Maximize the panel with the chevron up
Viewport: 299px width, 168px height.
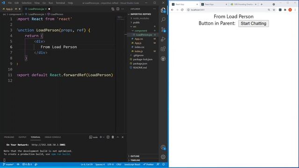[x=118, y=137]
